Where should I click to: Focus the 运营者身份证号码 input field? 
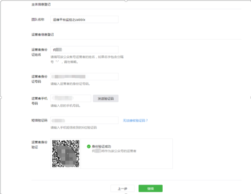point(84,76)
